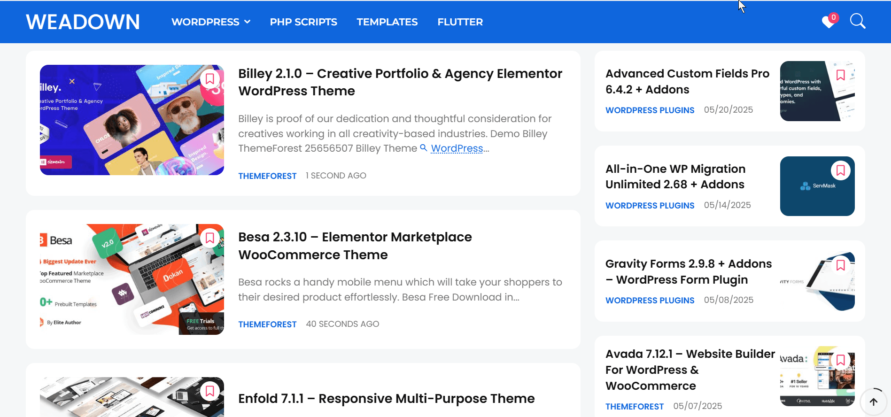Bookmark the Gravity Forms post
Image resolution: width=891 pixels, height=417 pixels.
point(840,265)
